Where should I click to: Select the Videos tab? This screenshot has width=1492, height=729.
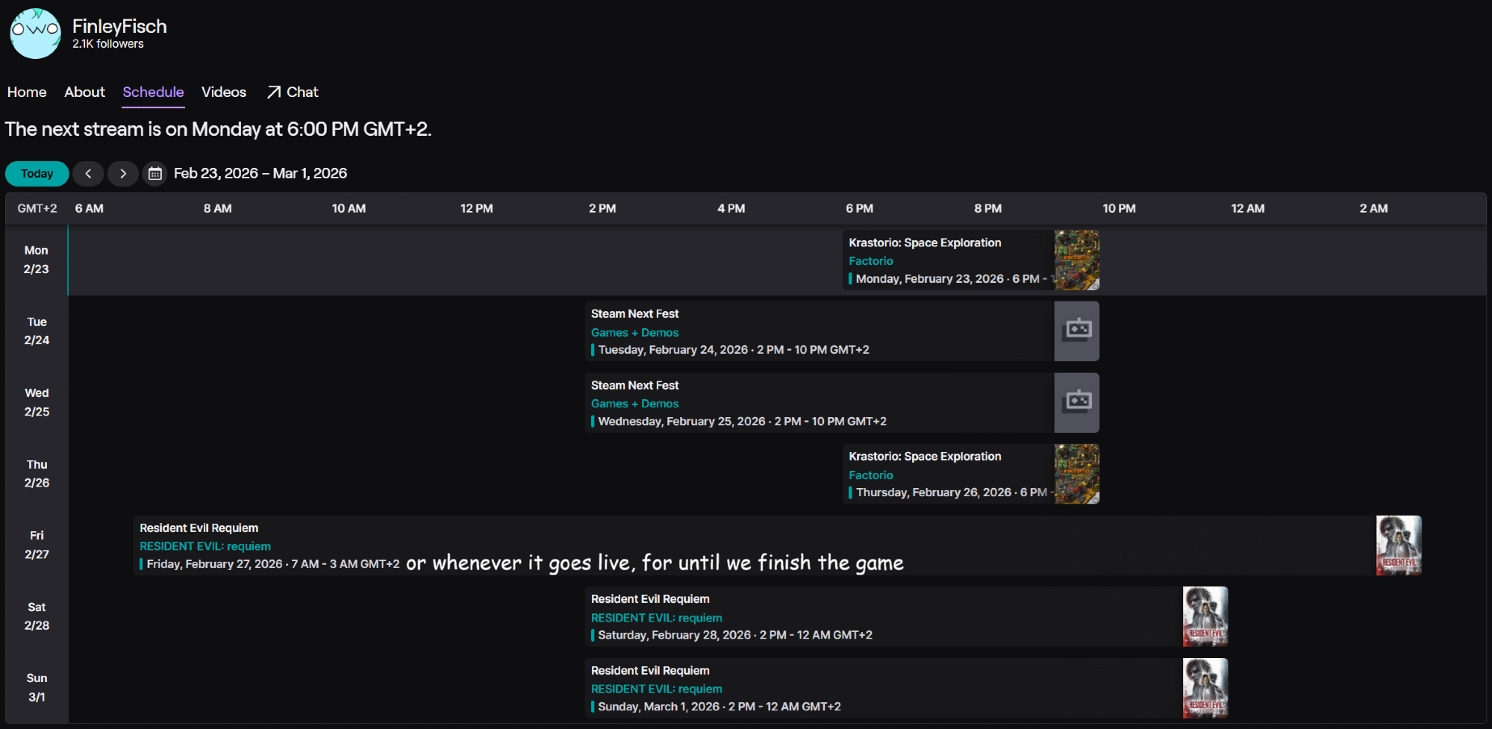click(223, 92)
